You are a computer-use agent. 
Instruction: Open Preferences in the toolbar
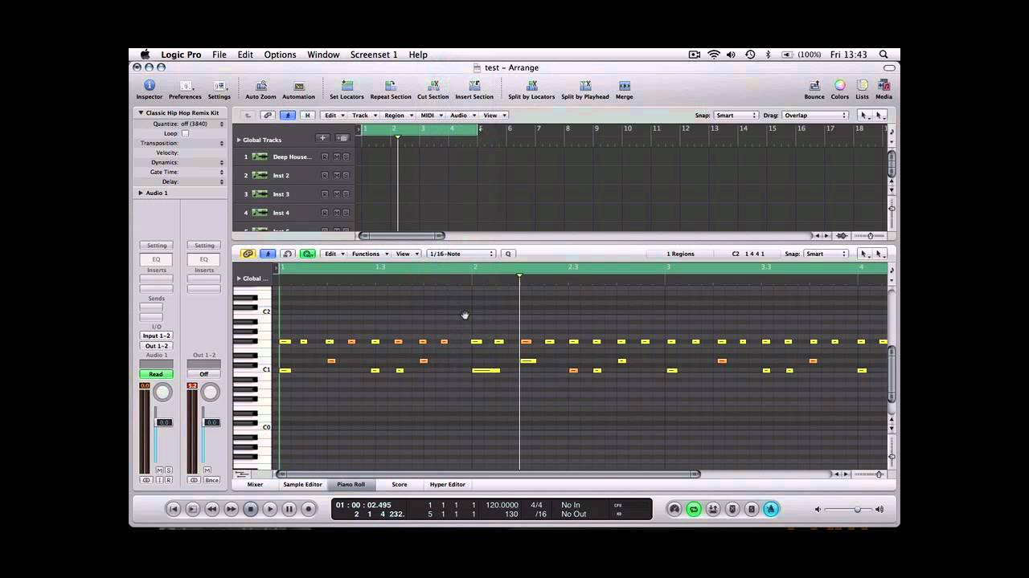185,86
